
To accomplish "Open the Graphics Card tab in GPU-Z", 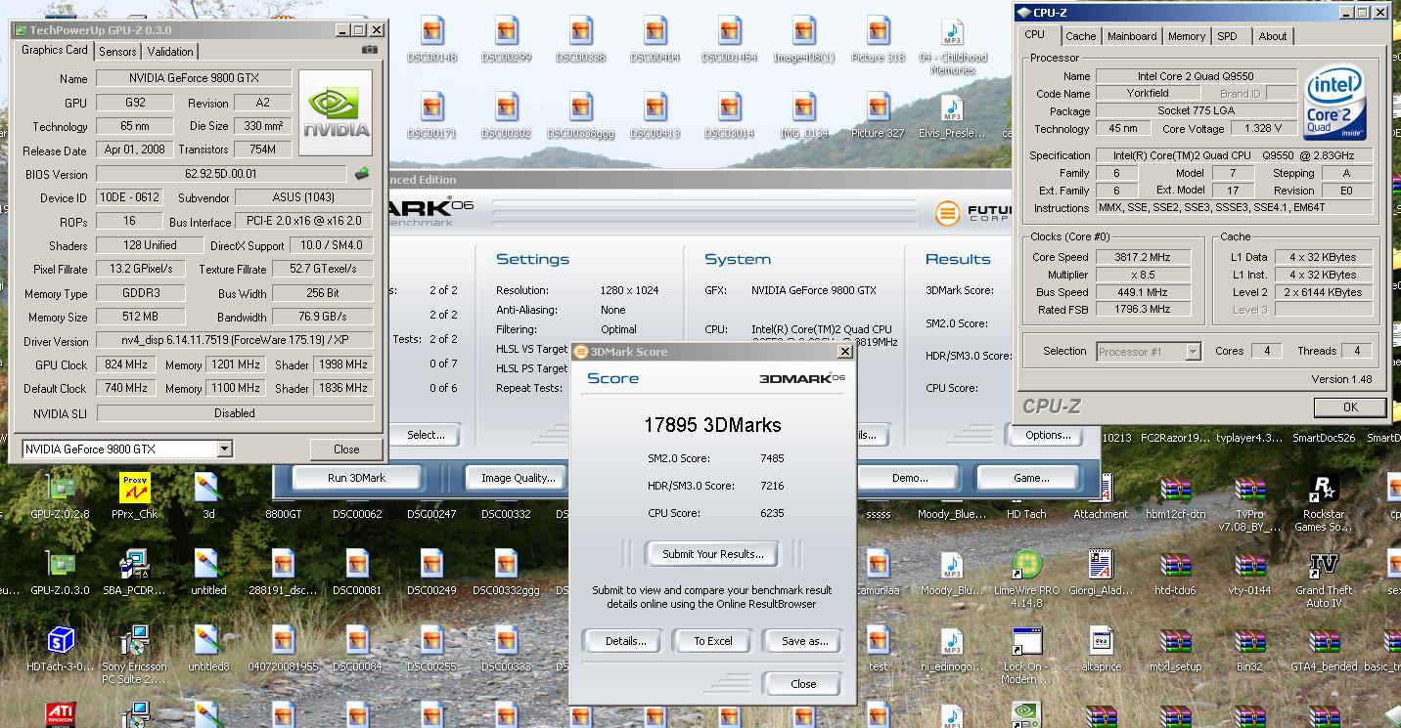I will tap(55, 50).
